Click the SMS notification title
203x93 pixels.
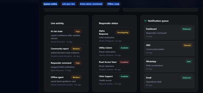pos(148,45)
